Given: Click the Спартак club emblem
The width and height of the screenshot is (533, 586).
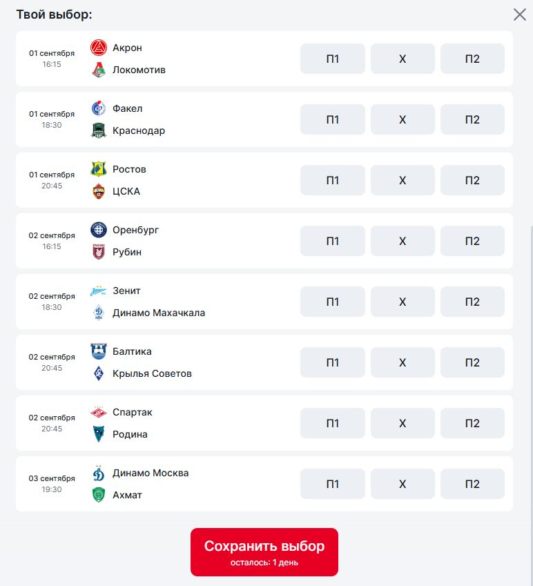Looking at the screenshot, I should pos(99,412).
